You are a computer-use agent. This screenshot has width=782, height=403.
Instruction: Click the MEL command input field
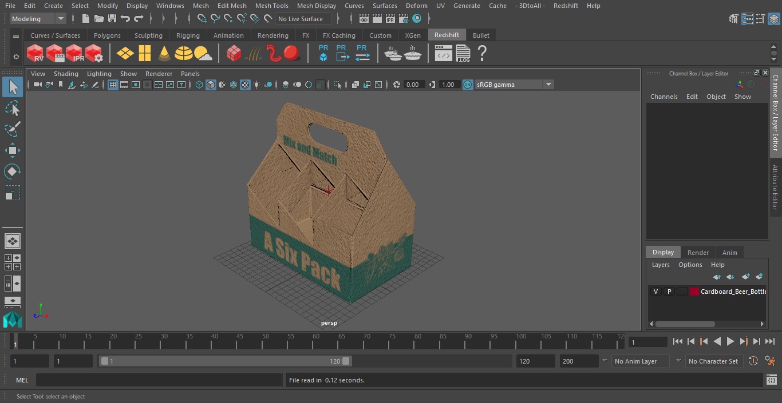click(x=159, y=380)
